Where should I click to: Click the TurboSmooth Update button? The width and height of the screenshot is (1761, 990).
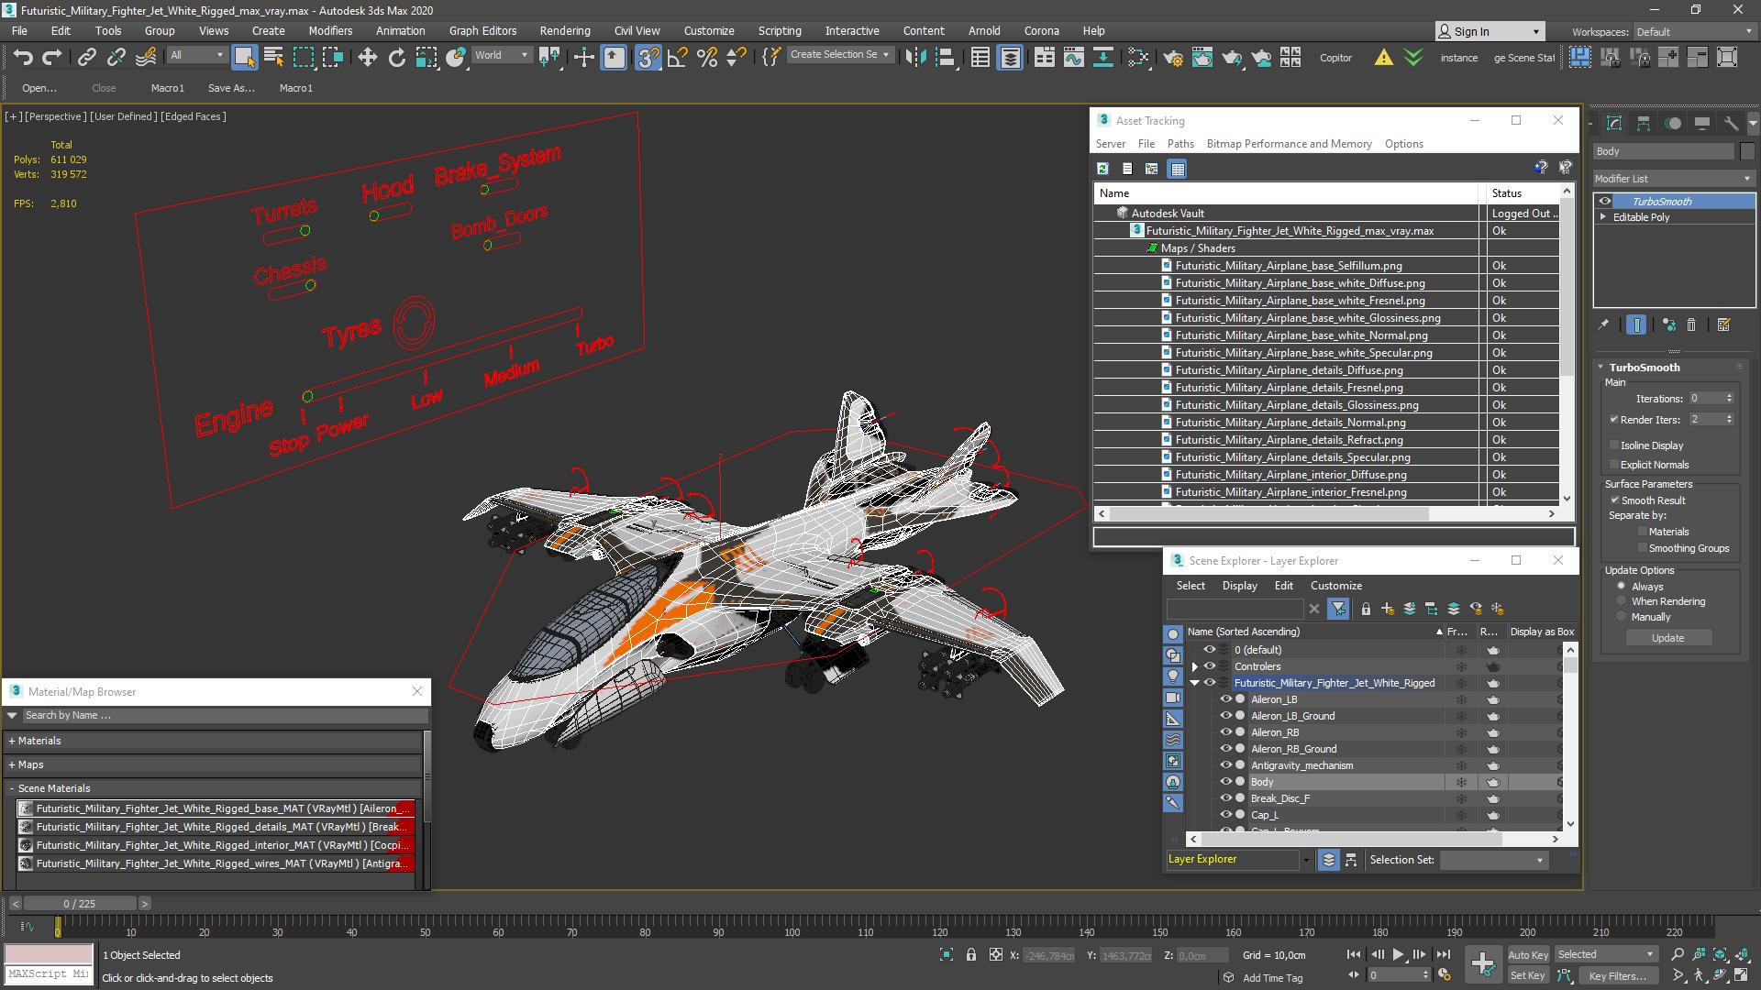1667,638
